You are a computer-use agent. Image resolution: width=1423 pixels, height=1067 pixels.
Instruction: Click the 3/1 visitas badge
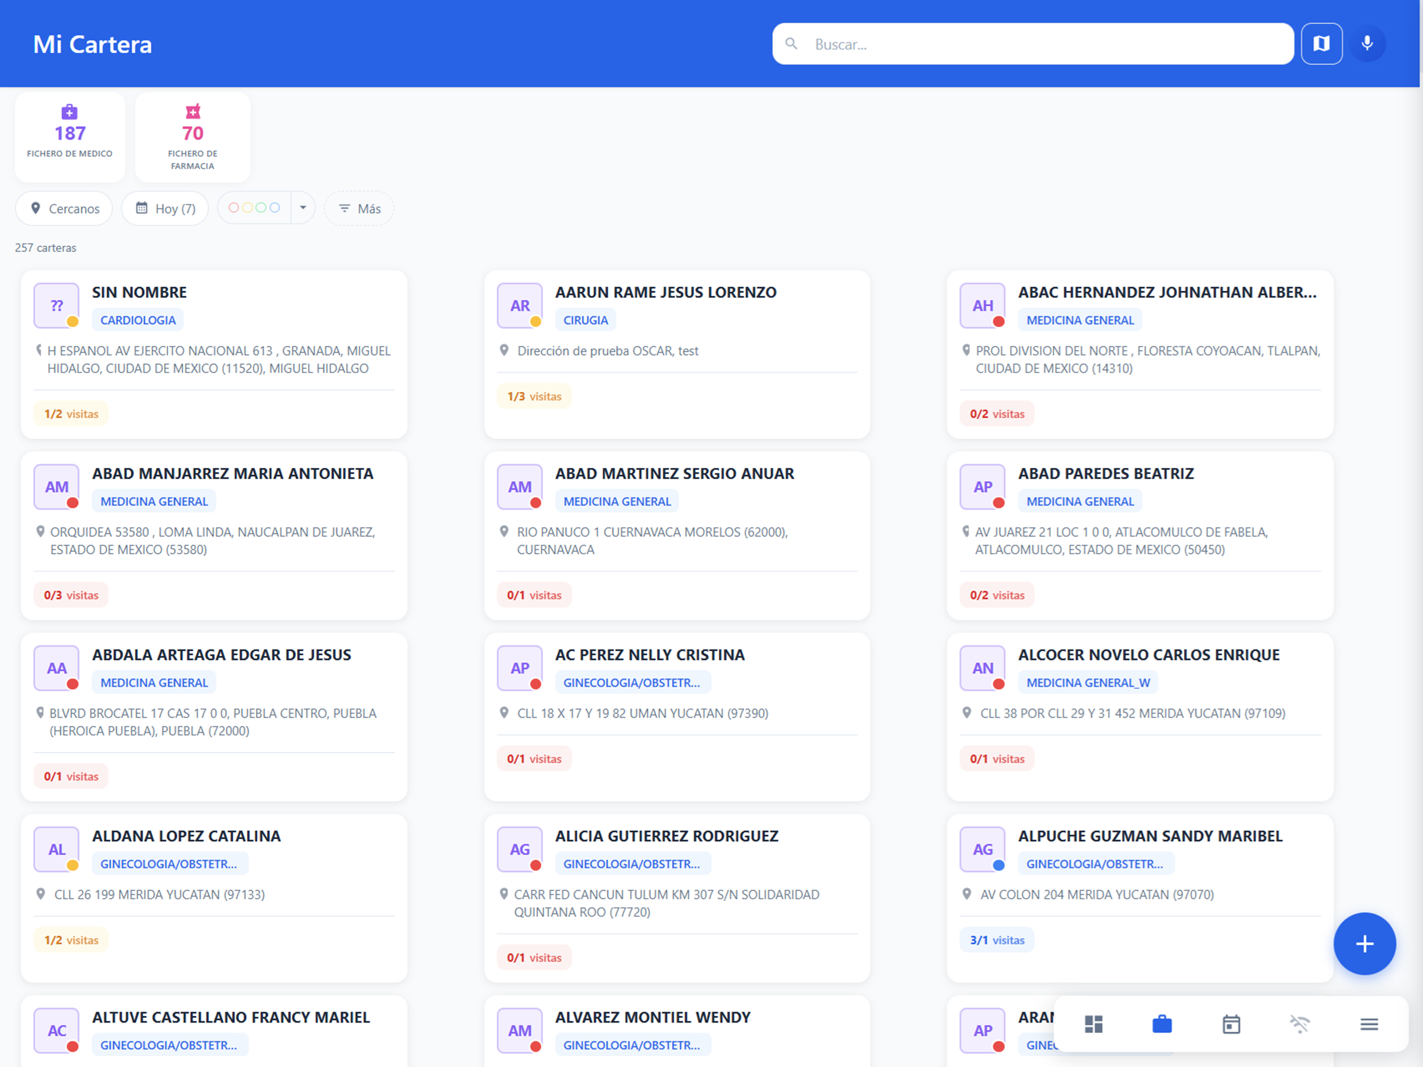pyautogui.click(x=997, y=940)
